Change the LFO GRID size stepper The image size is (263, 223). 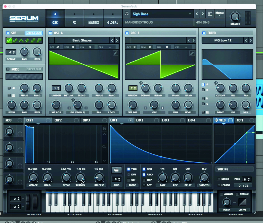pos(116,179)
